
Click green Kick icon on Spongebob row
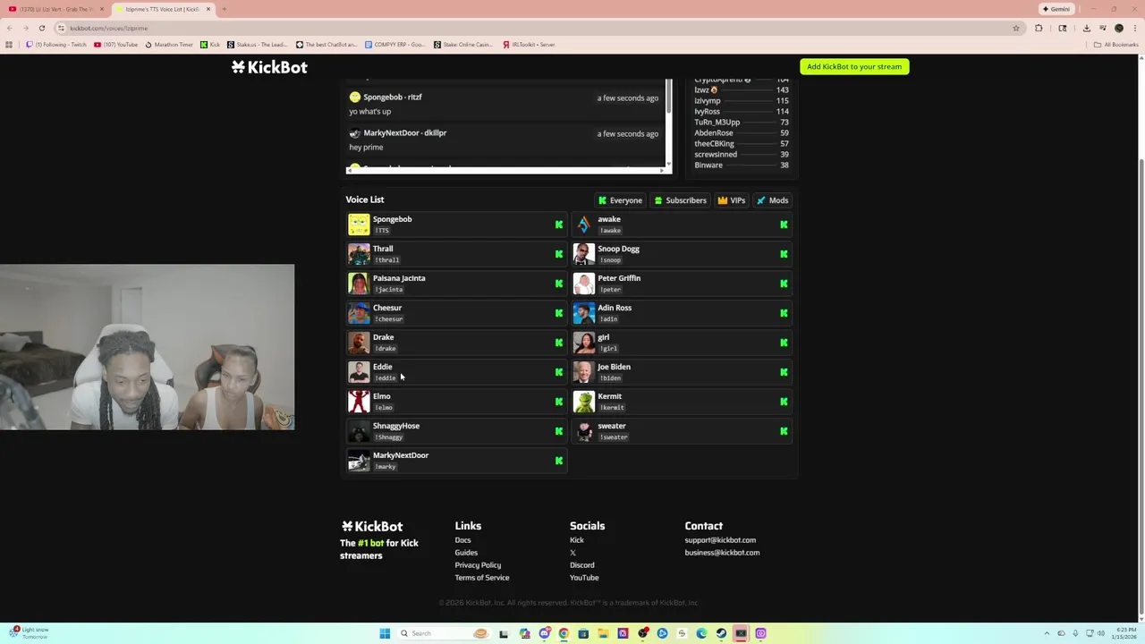click(559, 225)
